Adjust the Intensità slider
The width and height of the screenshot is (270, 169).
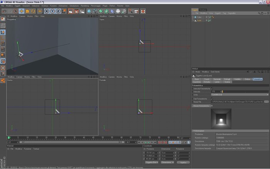coord(245,92)
